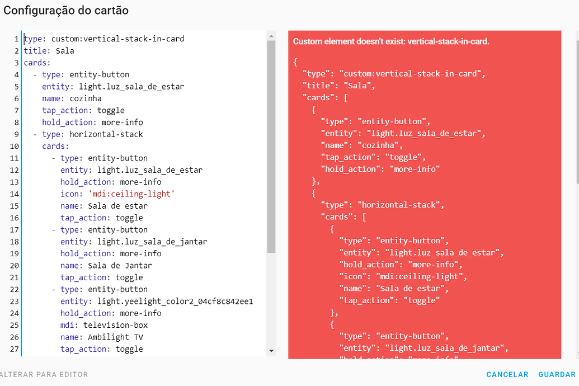This screenshot has height=386, width=579.
Task: Click 'name: Sala de Jantar' line
Action: [106, 266]
